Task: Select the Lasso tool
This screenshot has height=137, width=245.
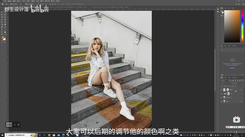Action: (x=2, y=12)
